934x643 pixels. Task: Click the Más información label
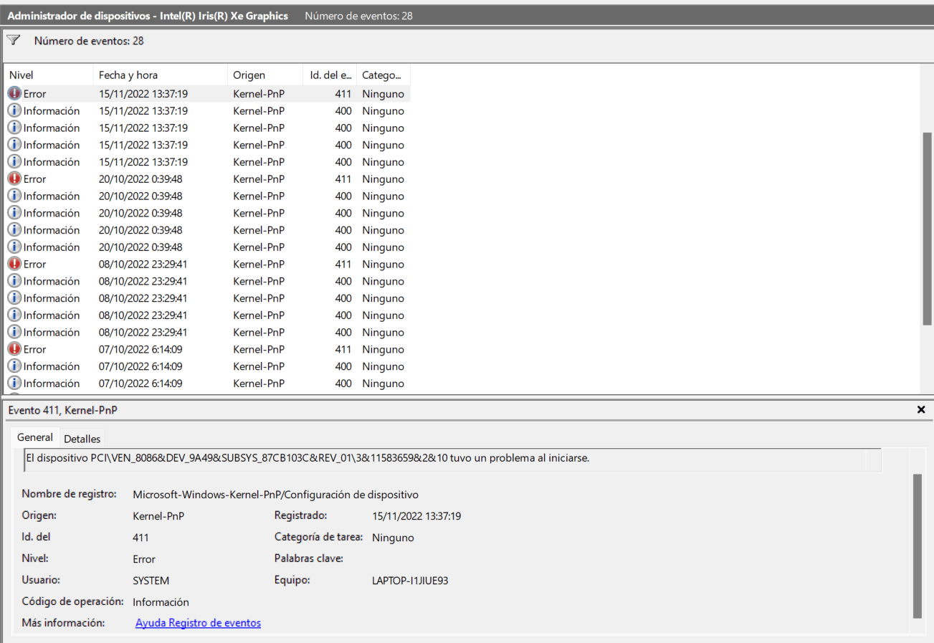coord(64,623)
